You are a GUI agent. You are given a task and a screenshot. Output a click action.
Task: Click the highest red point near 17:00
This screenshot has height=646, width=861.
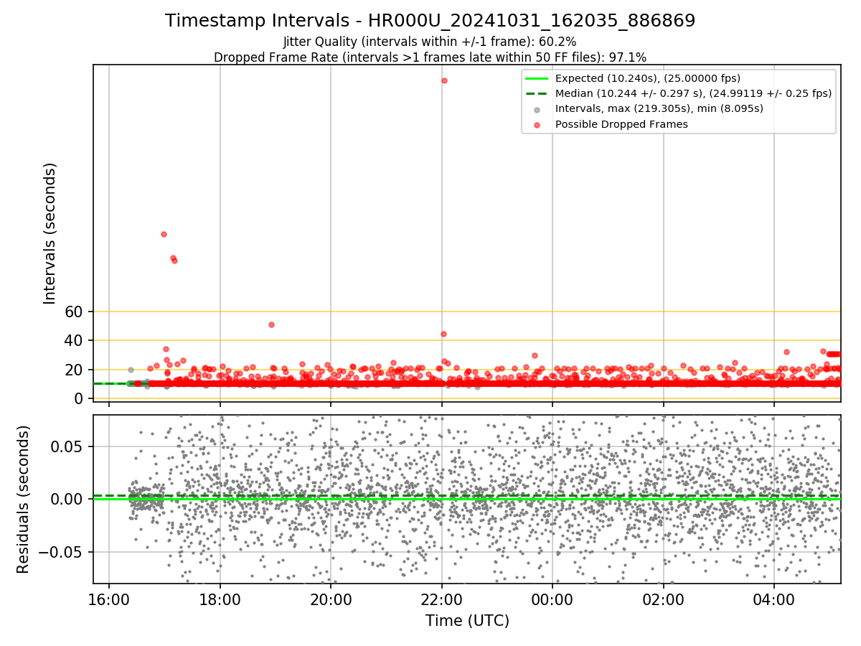(x=164, y=234)
